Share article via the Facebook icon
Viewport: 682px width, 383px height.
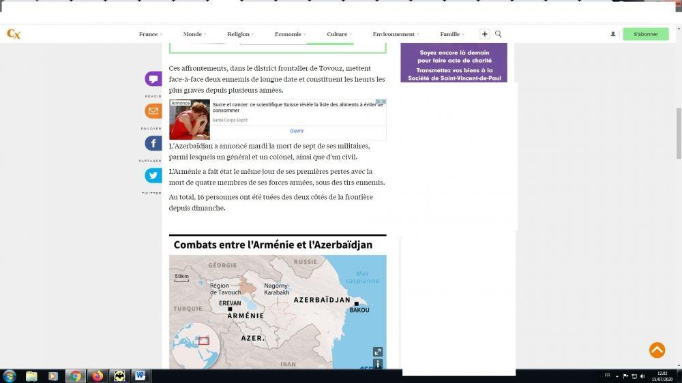(x=153, y=143)
